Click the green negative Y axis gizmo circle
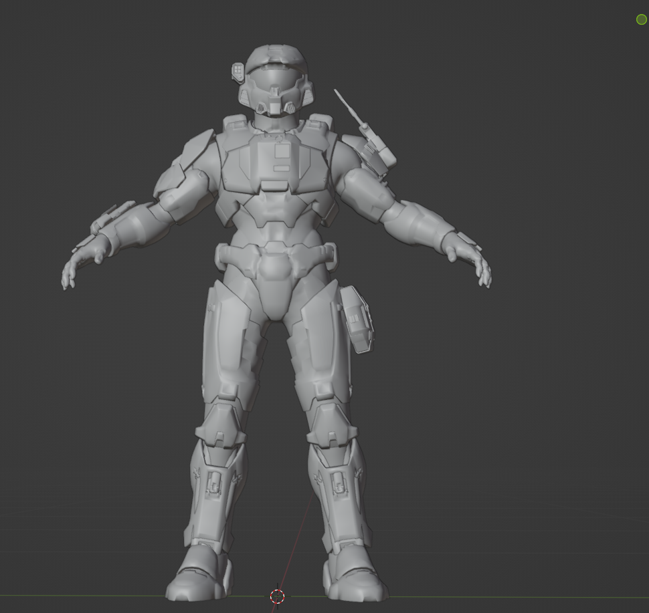Screen dimensions: 649x613 [641, 19]
